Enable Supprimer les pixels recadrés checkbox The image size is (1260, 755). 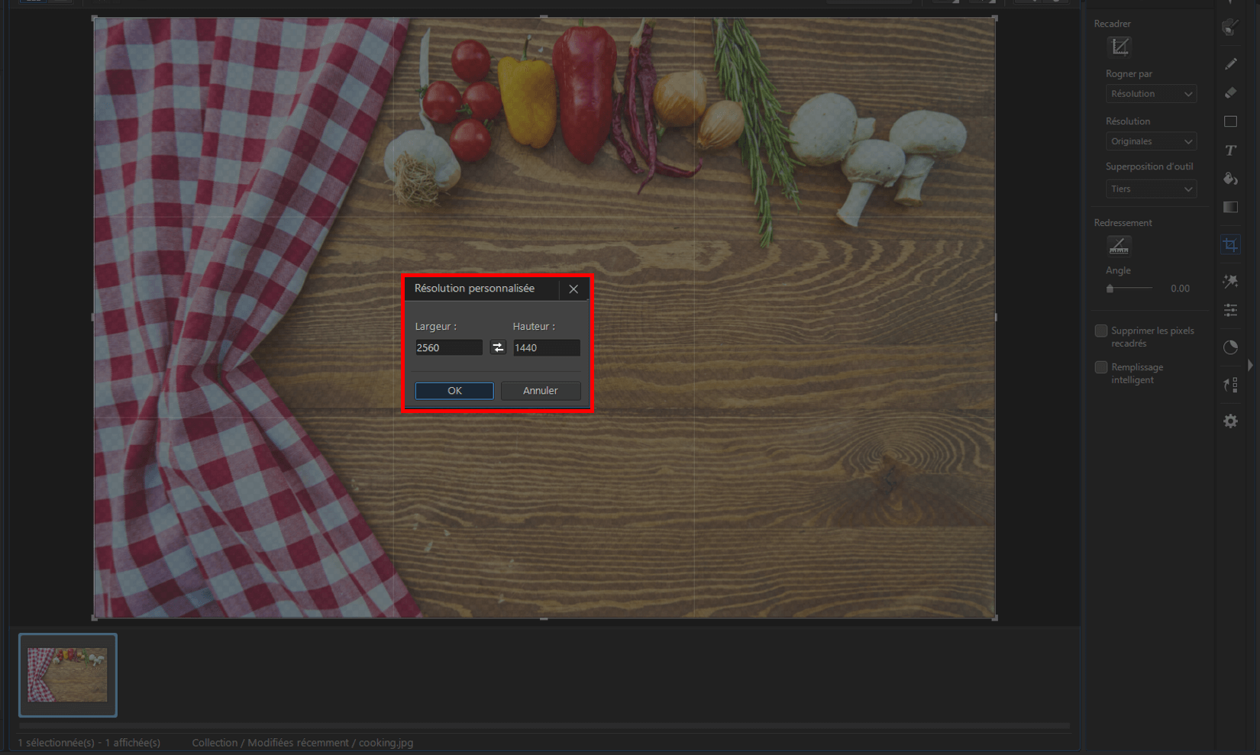1101,331
